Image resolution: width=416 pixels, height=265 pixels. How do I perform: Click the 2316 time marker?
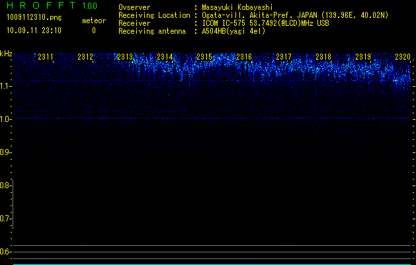pyautogui.click(x=244, y=57)
